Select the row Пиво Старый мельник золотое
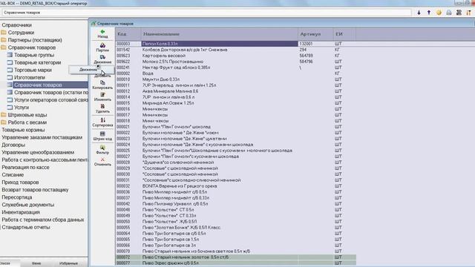Viewport: 475px width, 267px height. [236, 257]
